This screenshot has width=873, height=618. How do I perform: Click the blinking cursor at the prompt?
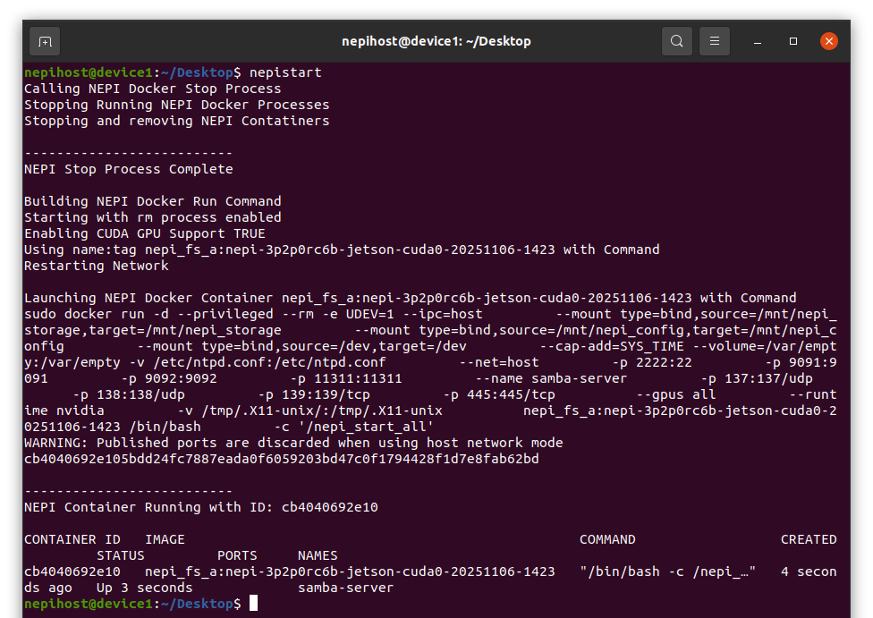click(252, 603)
